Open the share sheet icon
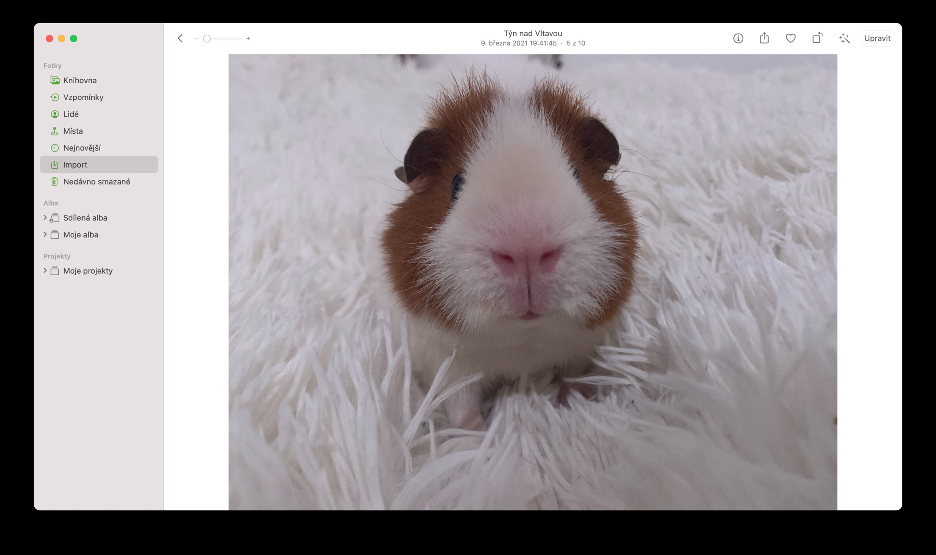This screenshot has height=555, width=936. tap(764, 38)
